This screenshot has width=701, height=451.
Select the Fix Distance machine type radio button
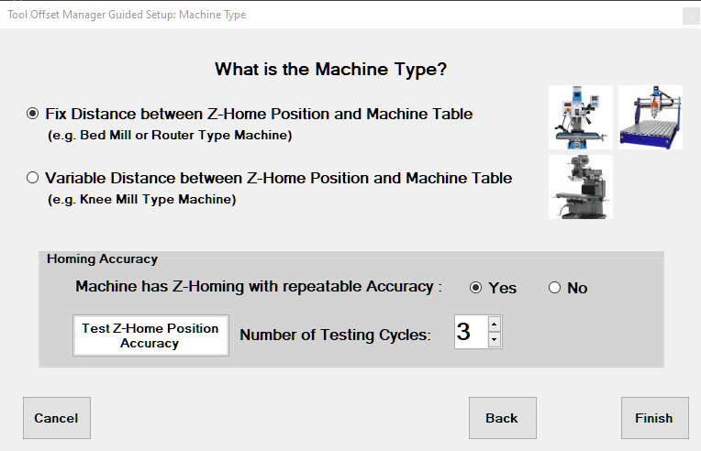(x=33, y=114)
